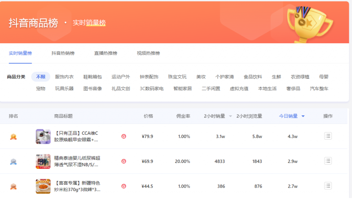The image size is (352, 199).
Task: Open 【只有正品】CCA维C product title
Action: tap(76, 137)
